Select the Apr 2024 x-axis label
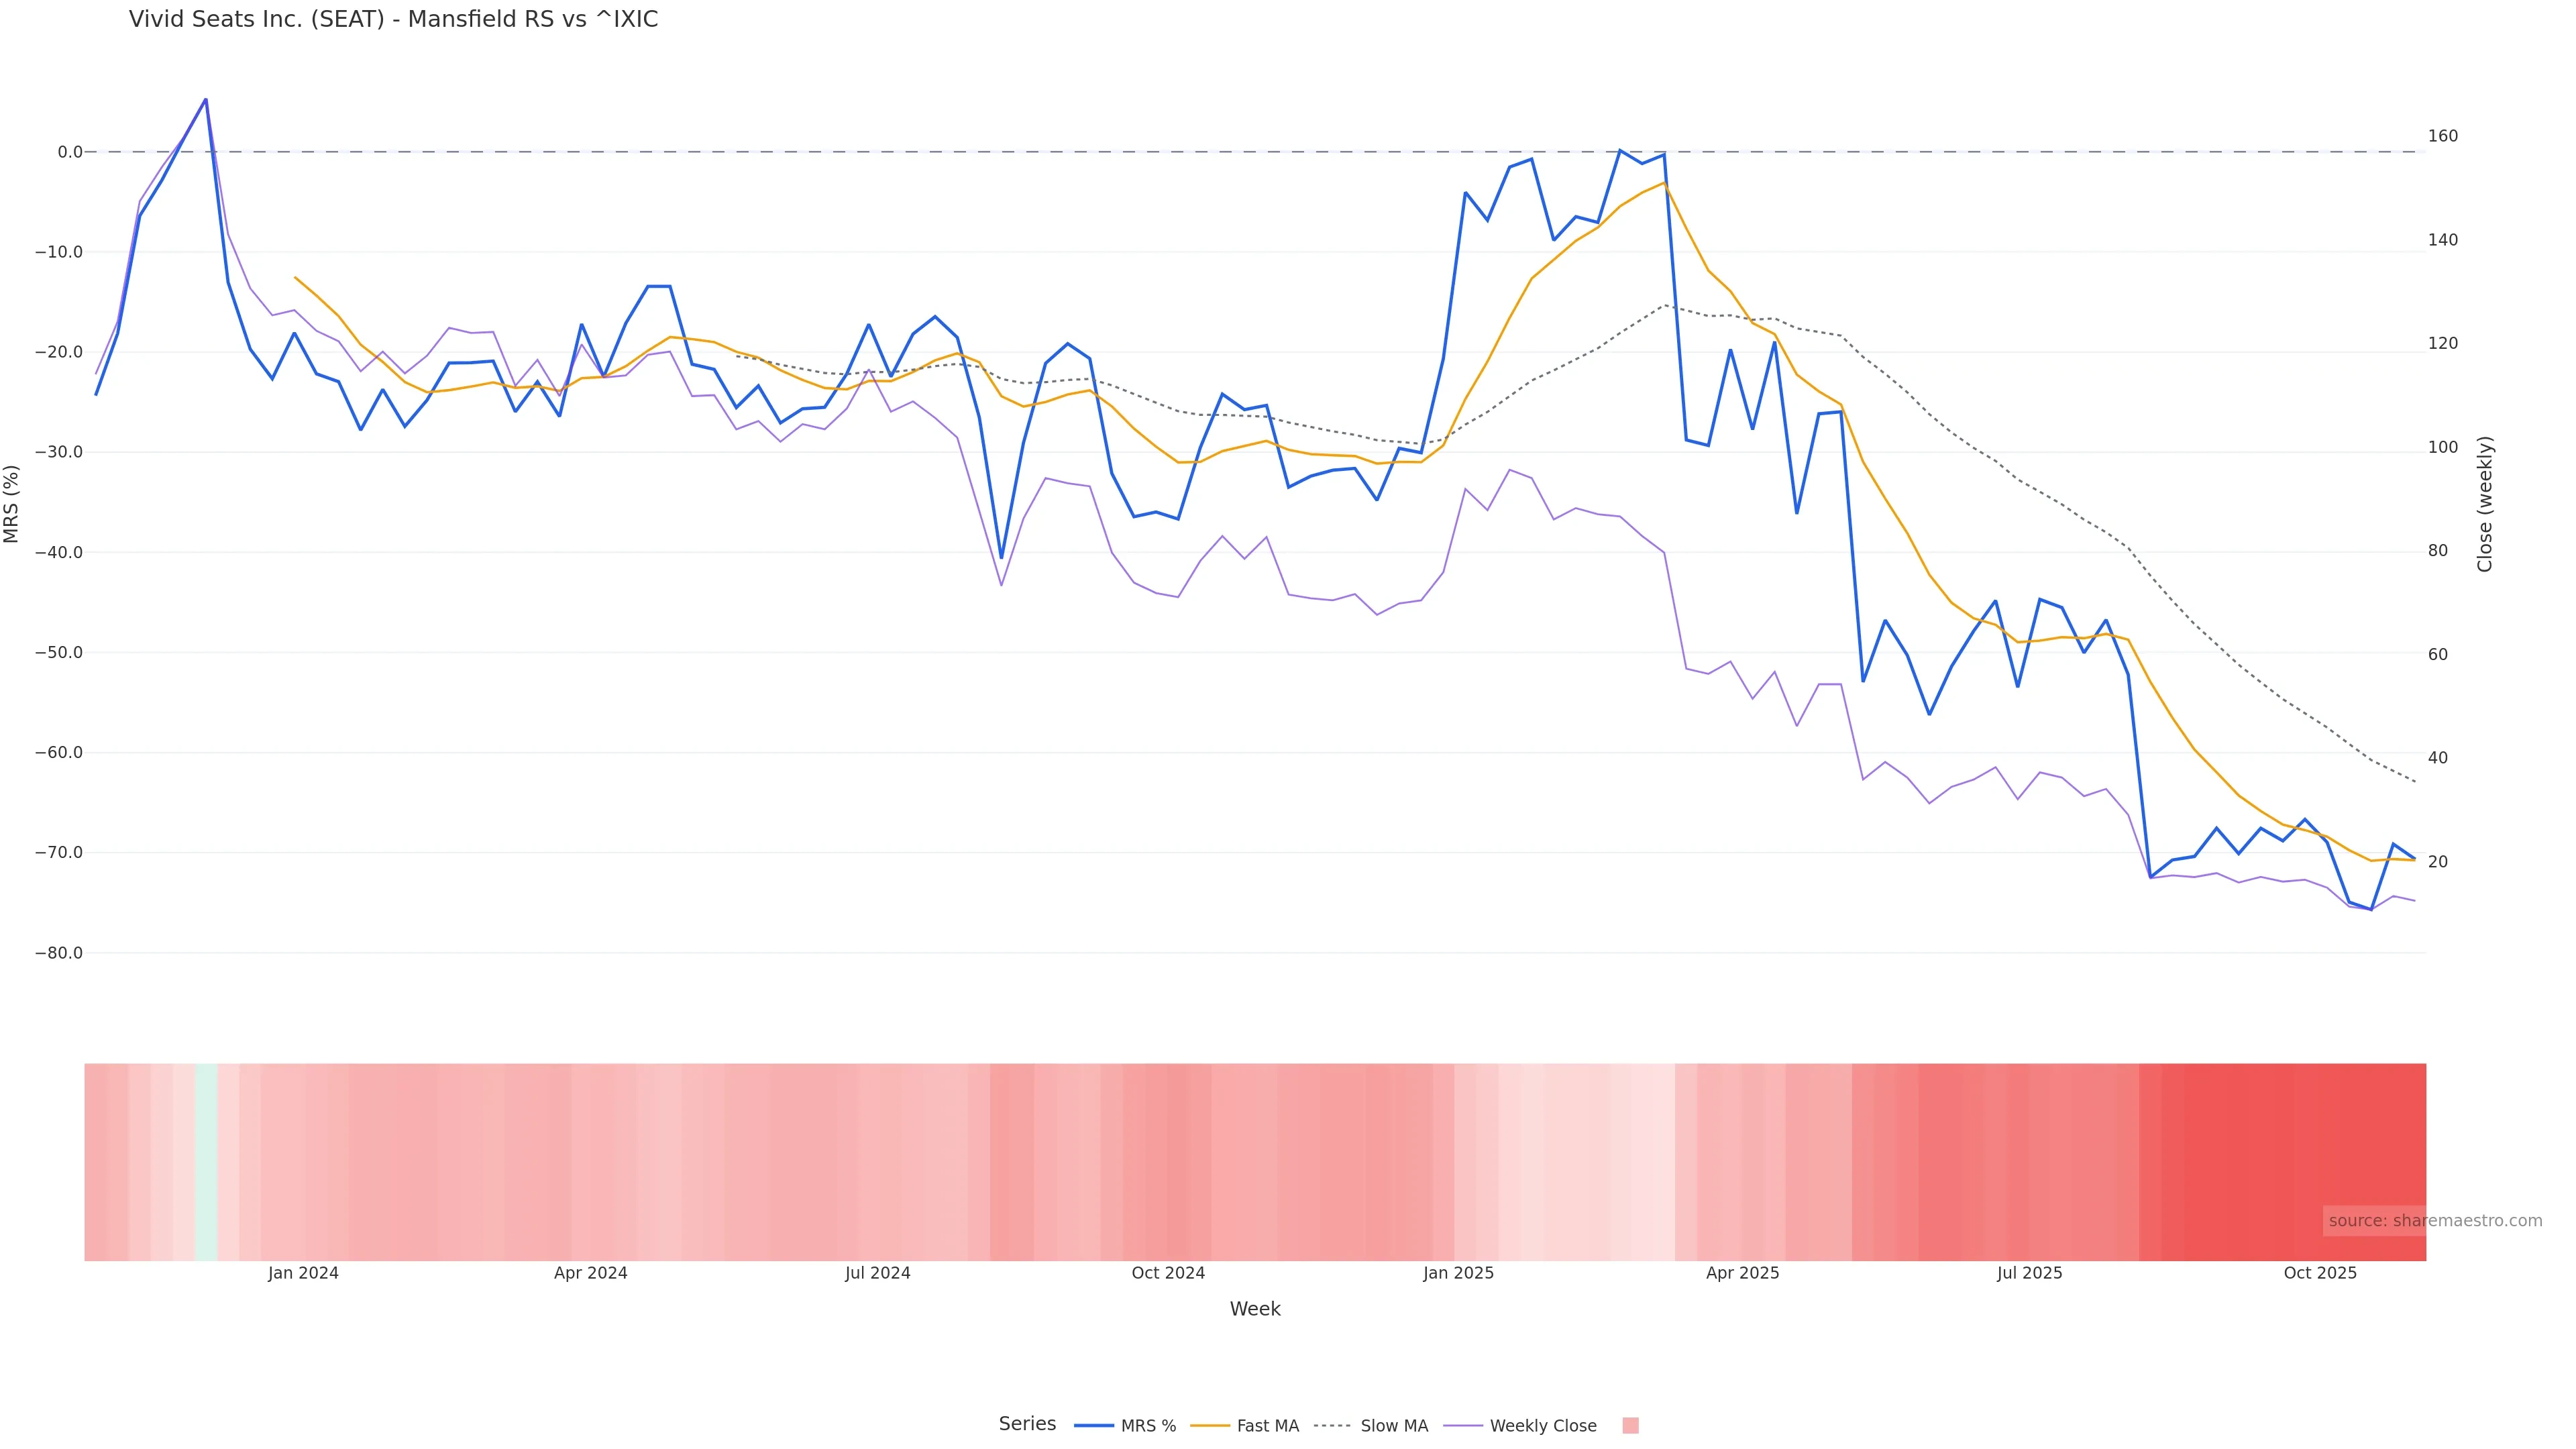 point(590,1274)
